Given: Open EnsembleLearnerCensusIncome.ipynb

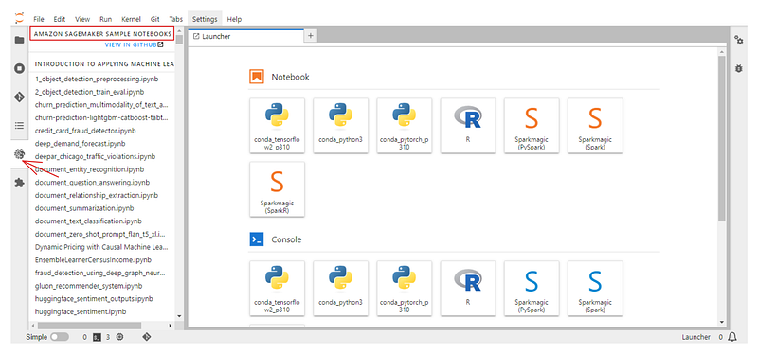Looking at the screenshot, I should [93, 260].
